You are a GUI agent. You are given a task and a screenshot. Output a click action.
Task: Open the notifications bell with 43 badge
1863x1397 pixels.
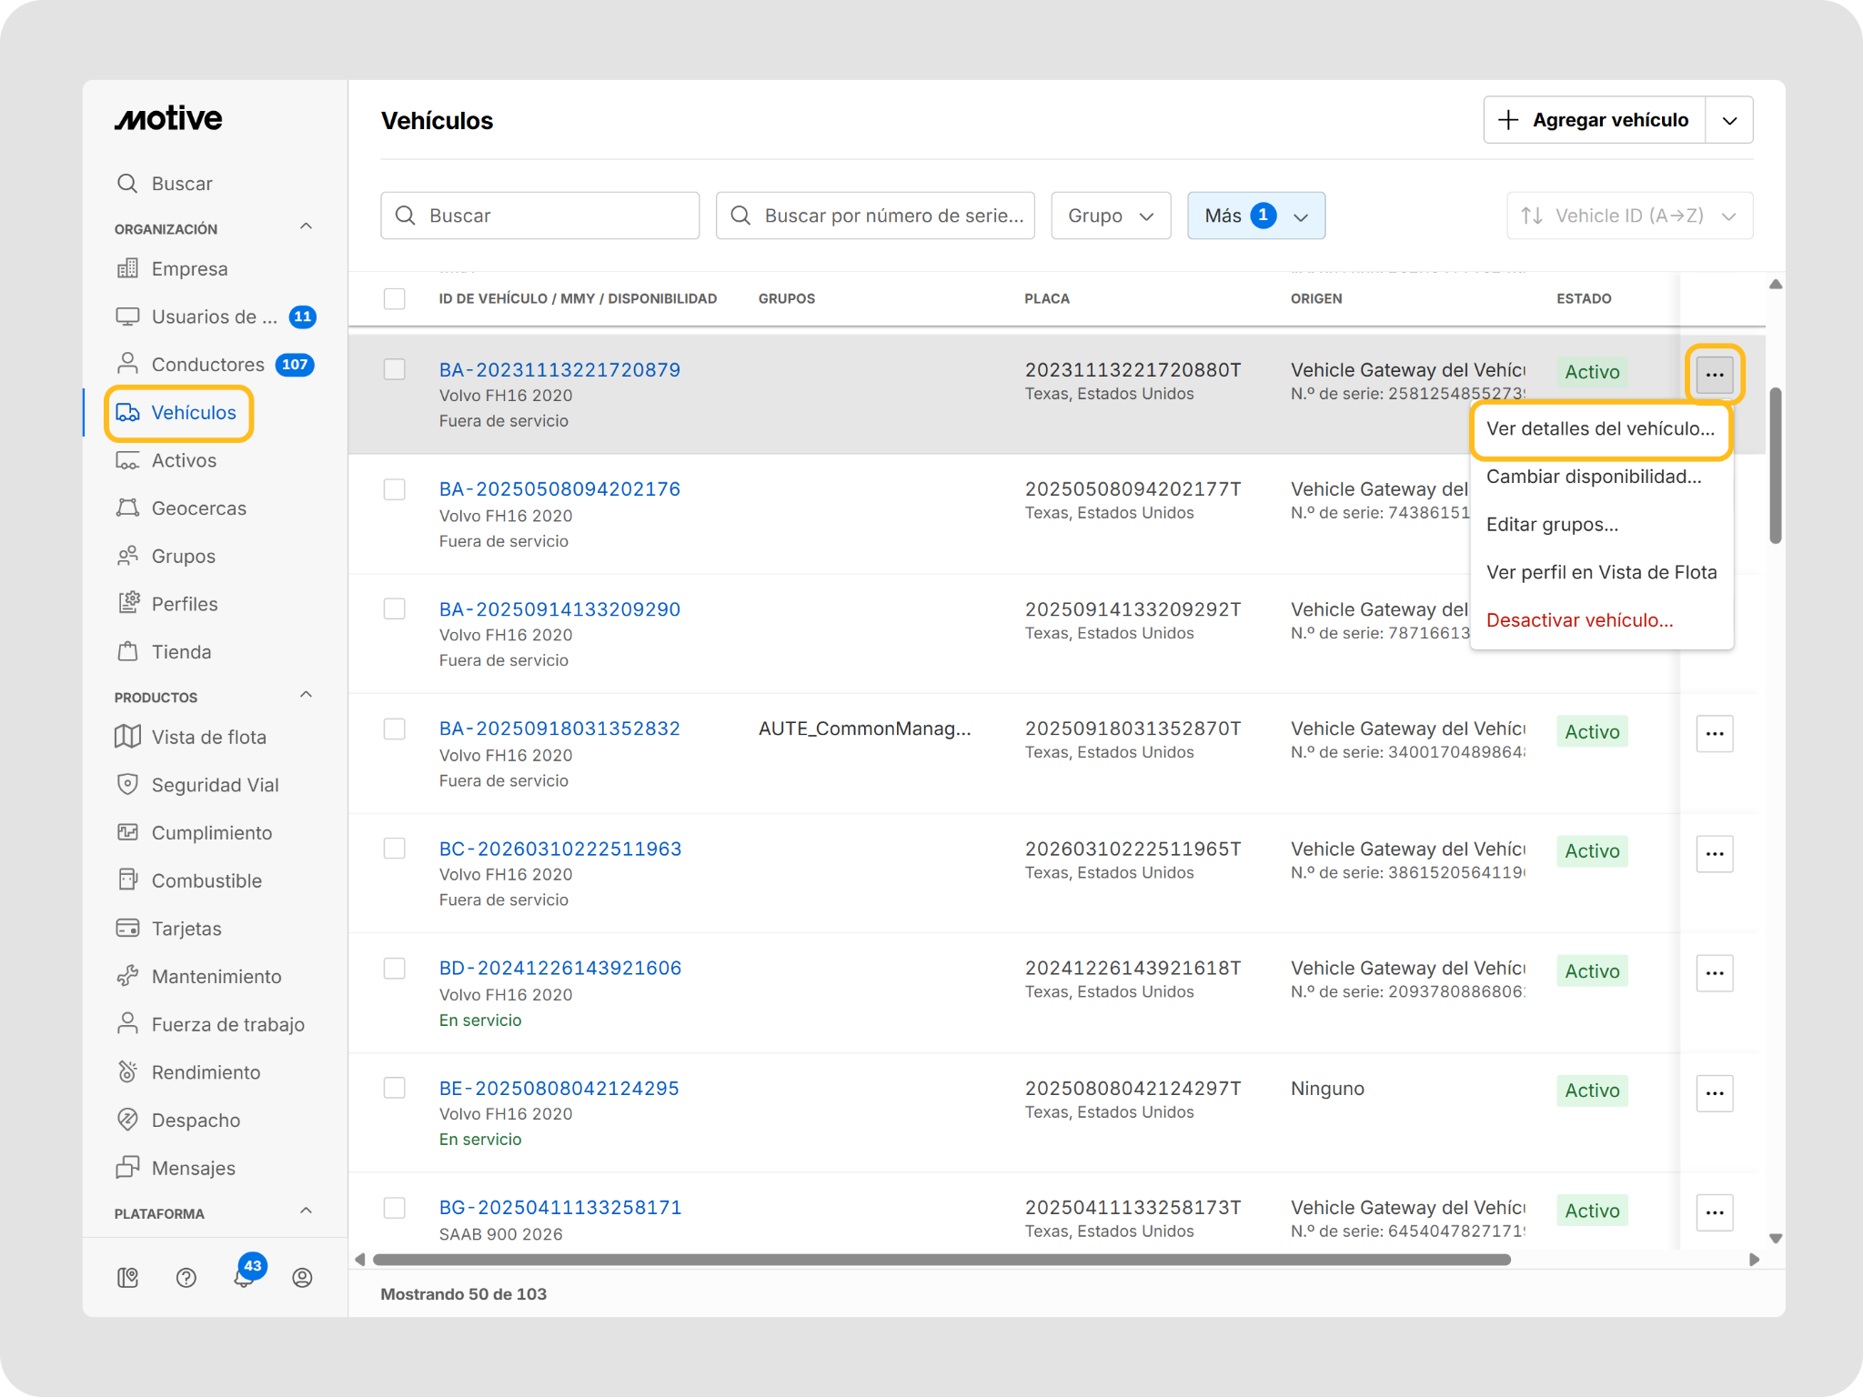pos(244,1276)
